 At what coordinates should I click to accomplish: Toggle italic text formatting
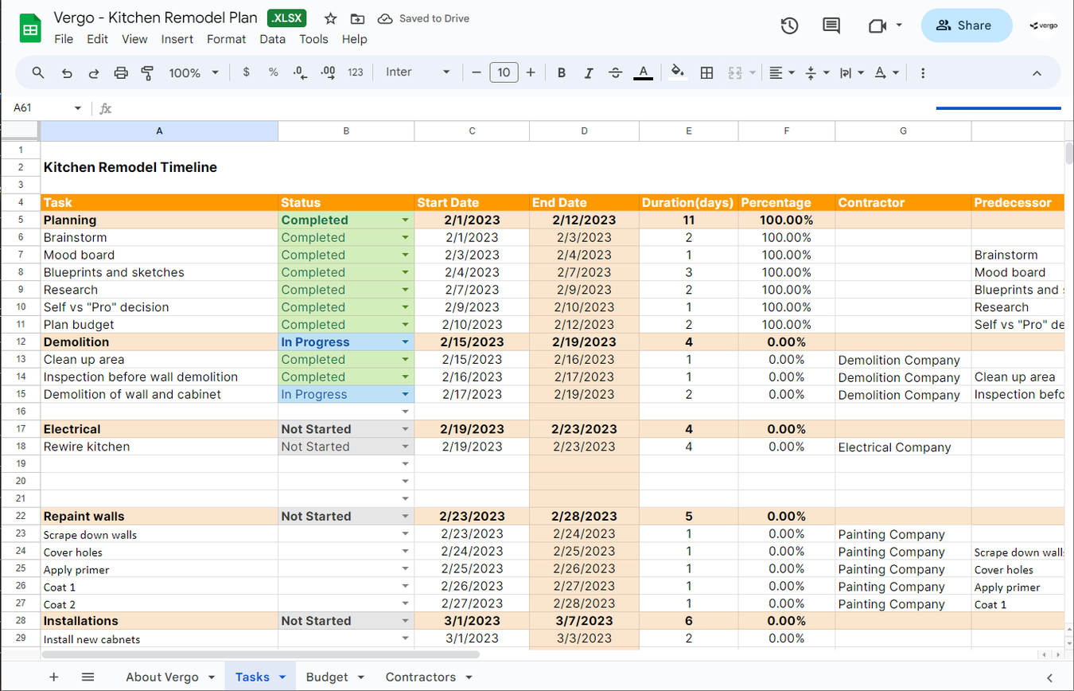pyautogui.click(x=589, y=72)
